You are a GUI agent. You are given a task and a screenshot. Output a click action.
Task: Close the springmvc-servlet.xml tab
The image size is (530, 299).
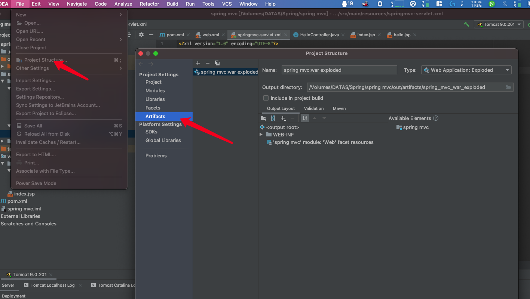click(286, 35)
